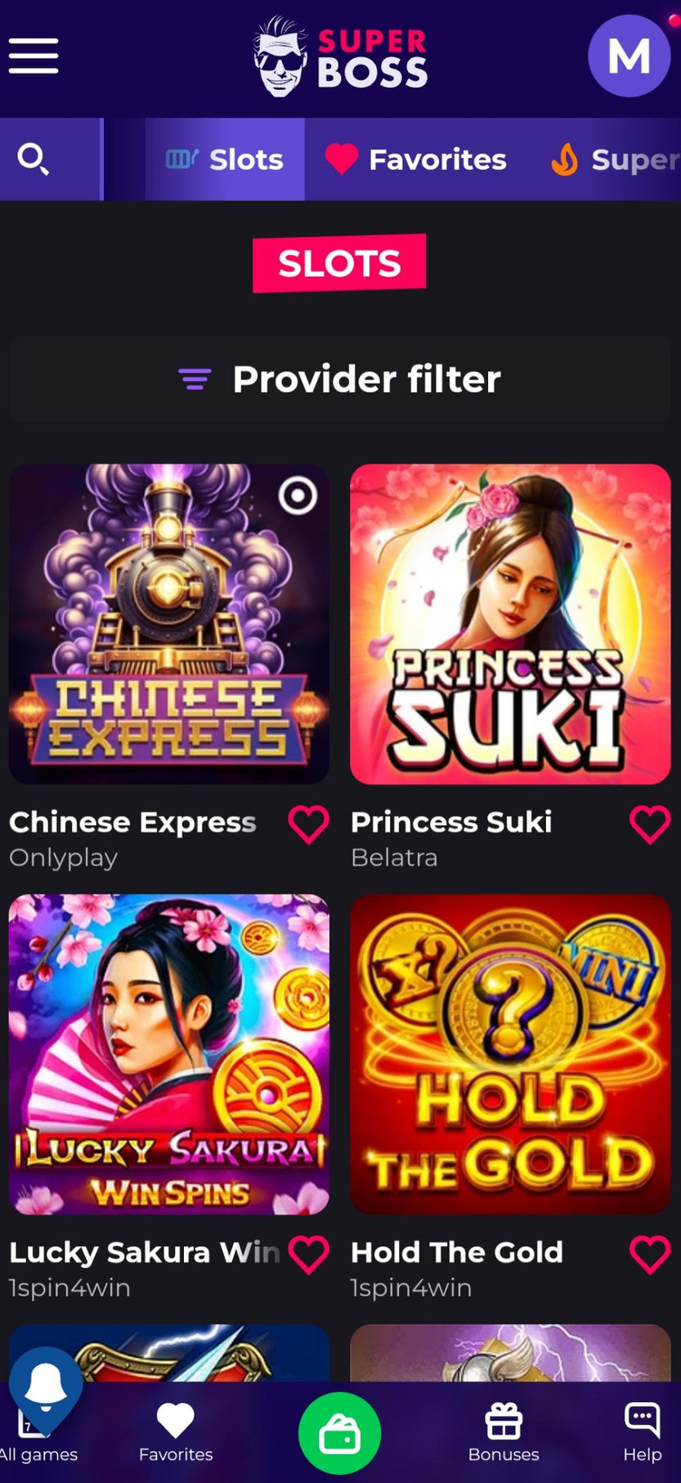Expand the Provider filter
Screen dimensions: 681x1483
[339, 379]
